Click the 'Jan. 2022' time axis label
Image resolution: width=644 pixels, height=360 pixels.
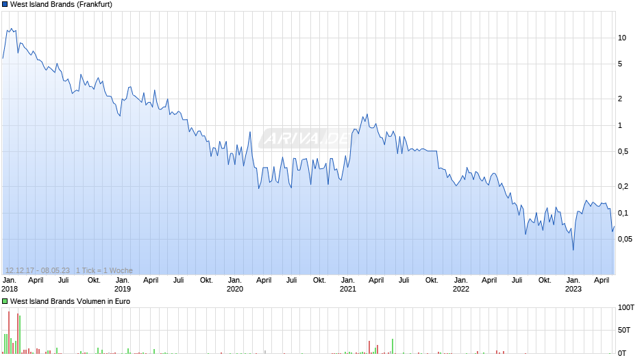point(461,285)
